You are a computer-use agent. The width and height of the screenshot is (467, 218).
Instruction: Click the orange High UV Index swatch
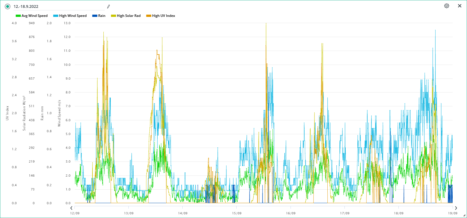coord(149,16)
